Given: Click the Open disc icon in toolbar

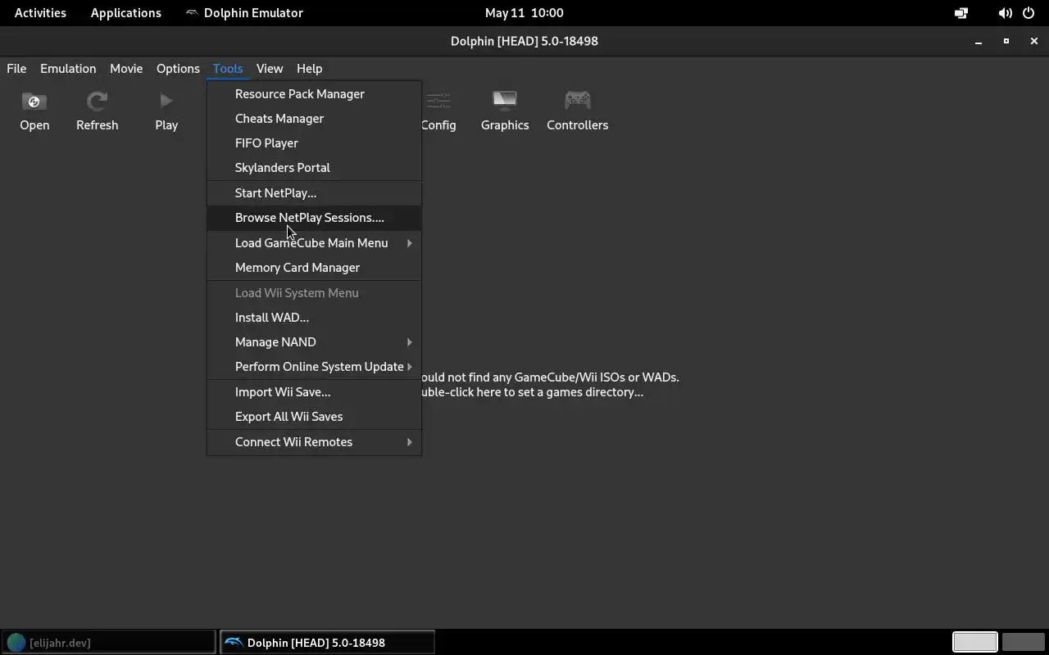Looking at the screenshot, I should (34, 111).
